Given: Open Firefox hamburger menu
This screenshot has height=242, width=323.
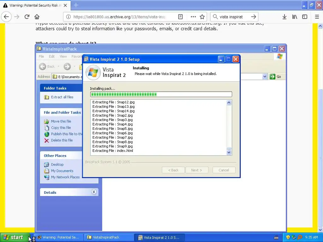Looking at the screenshot, I should coord(317,17).
